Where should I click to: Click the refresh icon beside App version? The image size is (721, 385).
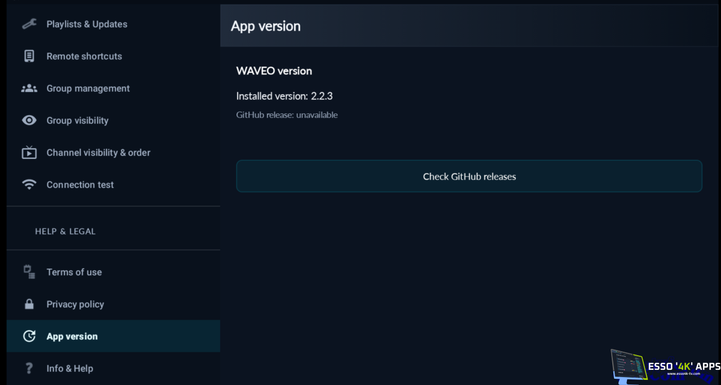[x=29, y=336]
